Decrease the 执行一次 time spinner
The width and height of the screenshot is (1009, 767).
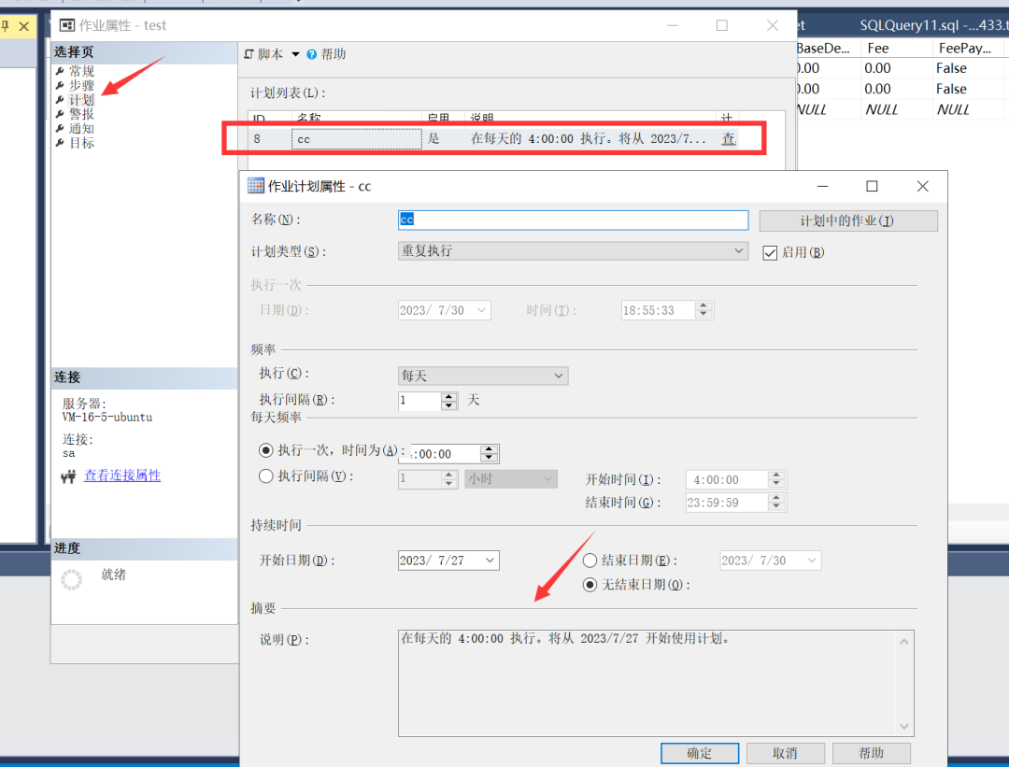pyautogui.click(x=489, y=458)
